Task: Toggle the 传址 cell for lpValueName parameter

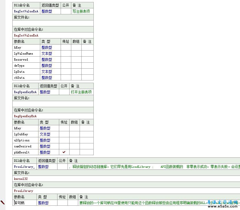Action: (x=66, y=53)
